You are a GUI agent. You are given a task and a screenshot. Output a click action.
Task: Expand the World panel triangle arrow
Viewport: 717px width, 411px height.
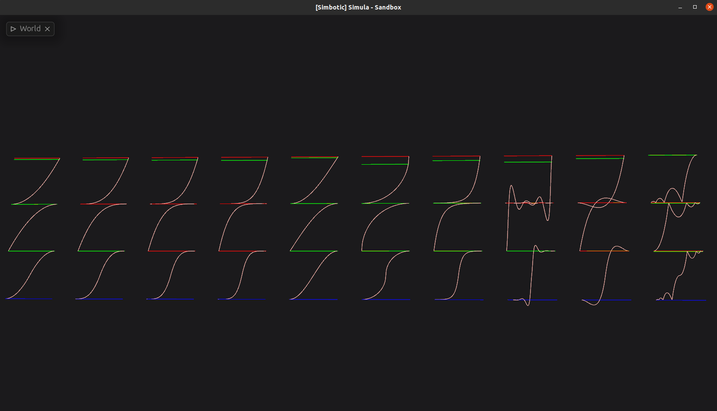13,29
